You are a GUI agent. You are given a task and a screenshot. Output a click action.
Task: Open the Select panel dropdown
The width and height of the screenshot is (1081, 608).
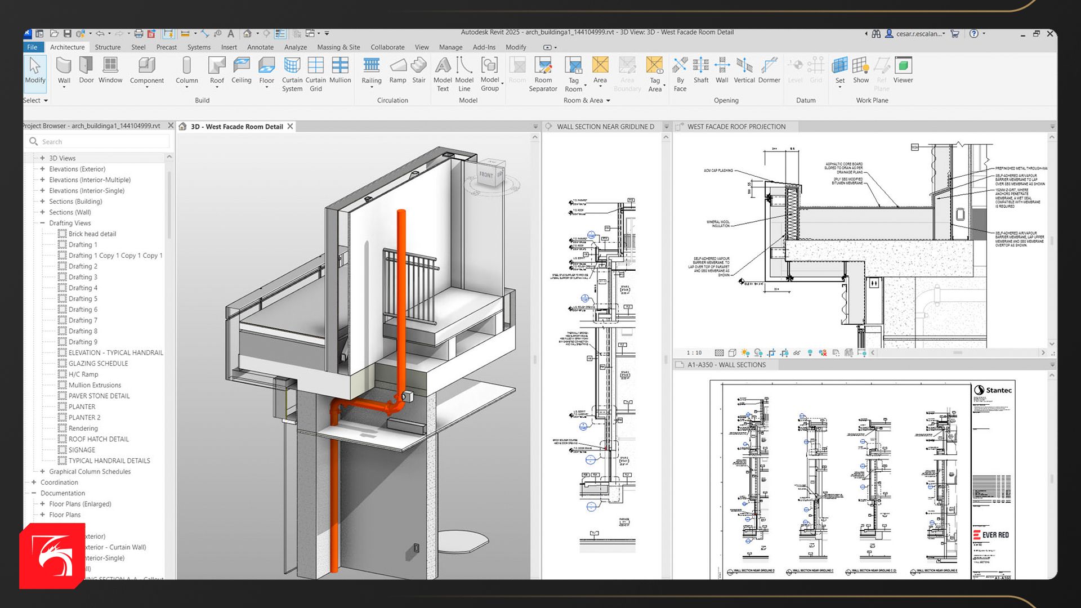click(x=35, y=101)
